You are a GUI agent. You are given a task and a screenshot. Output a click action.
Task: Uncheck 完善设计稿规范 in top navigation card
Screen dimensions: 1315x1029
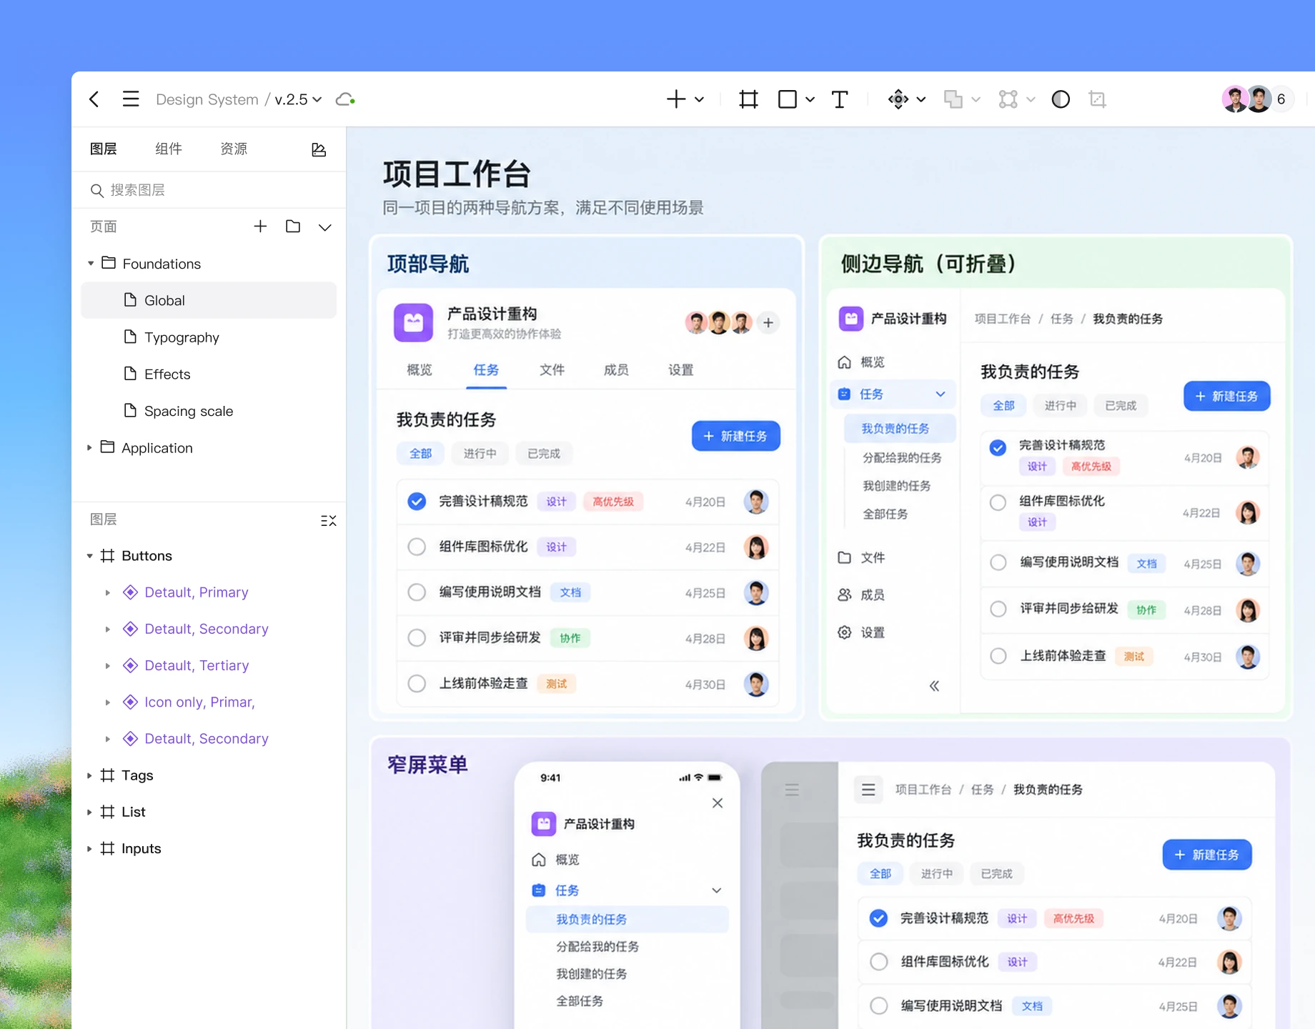417,502
